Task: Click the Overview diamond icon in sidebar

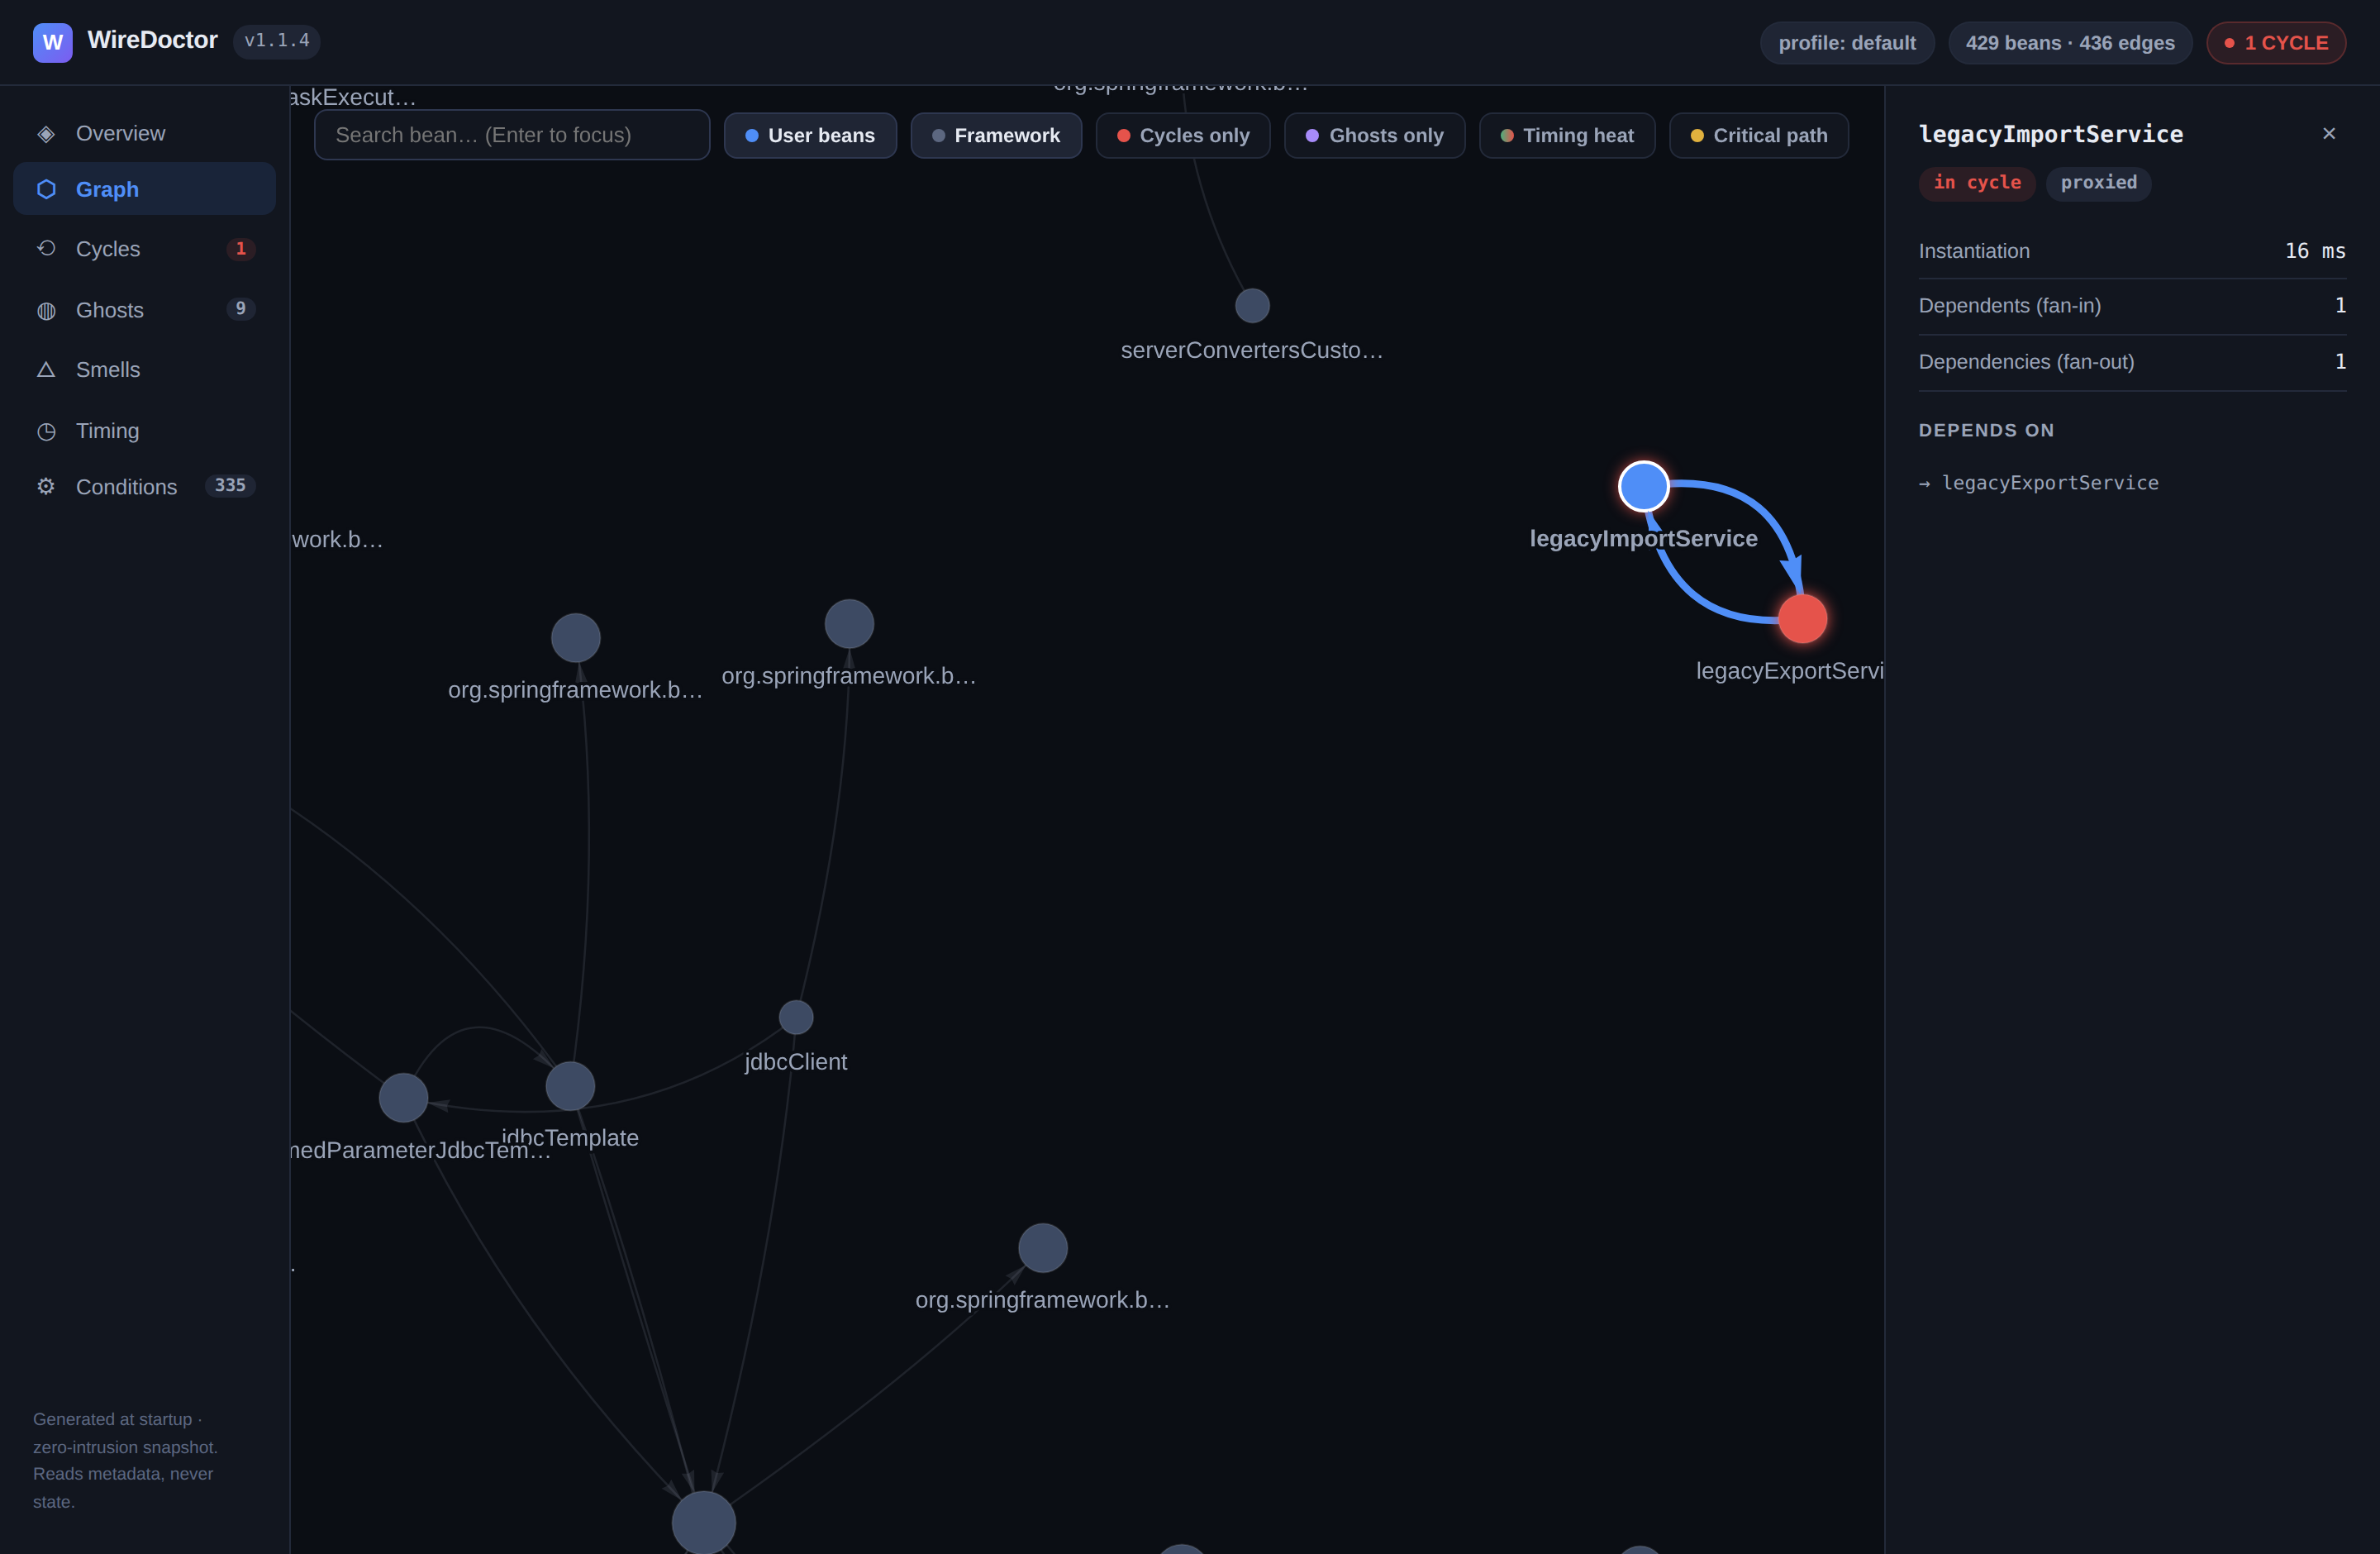Action: 46,134
